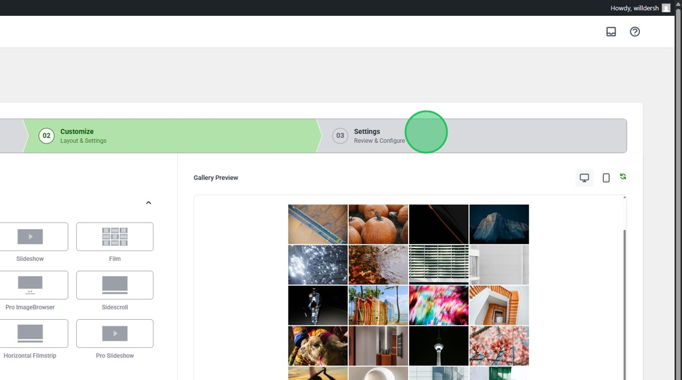Open Howdy, willdersh user menu
Screen dimensions: 682x380
[640, 8]
